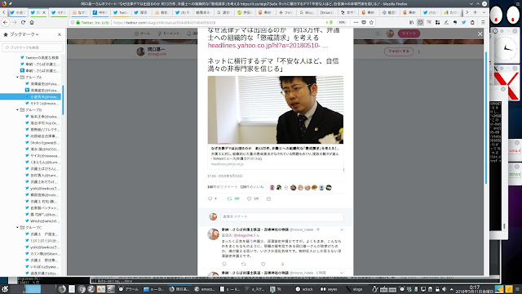Open the first reply's chevron menu
The width and height of the screenshot is (522, 294).
(342, 229)
